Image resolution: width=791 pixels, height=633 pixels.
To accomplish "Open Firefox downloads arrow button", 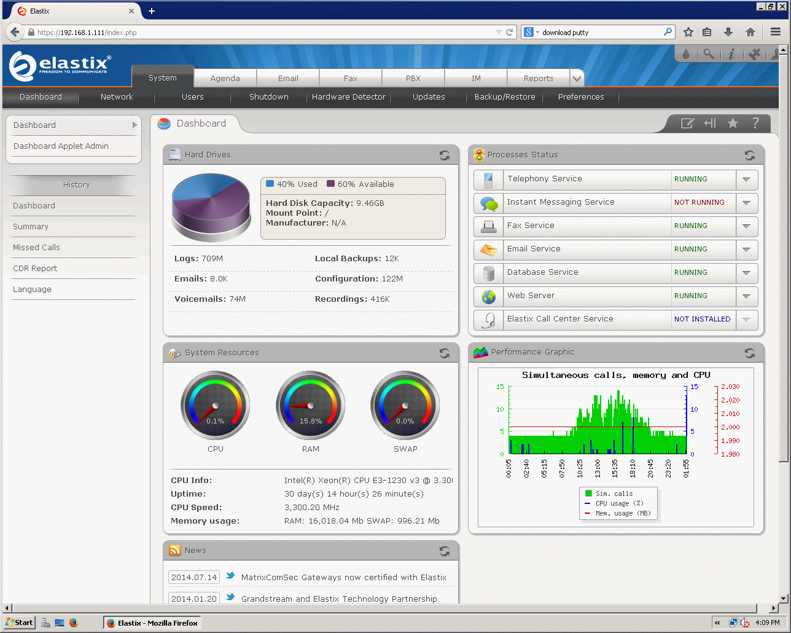I will pos(728,32).
